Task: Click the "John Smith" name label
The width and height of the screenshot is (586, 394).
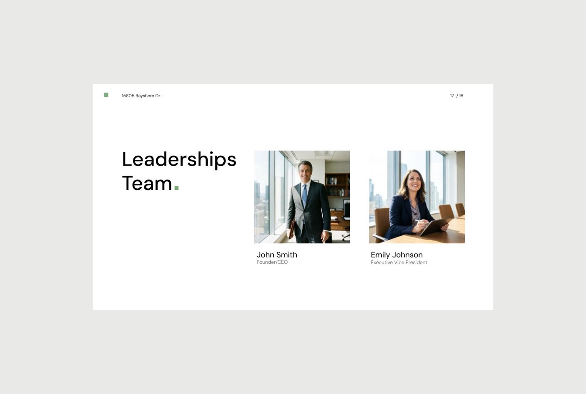Action: point(277,255)
